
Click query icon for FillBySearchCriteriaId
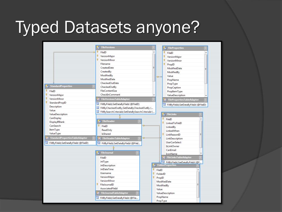coord(98,112)
